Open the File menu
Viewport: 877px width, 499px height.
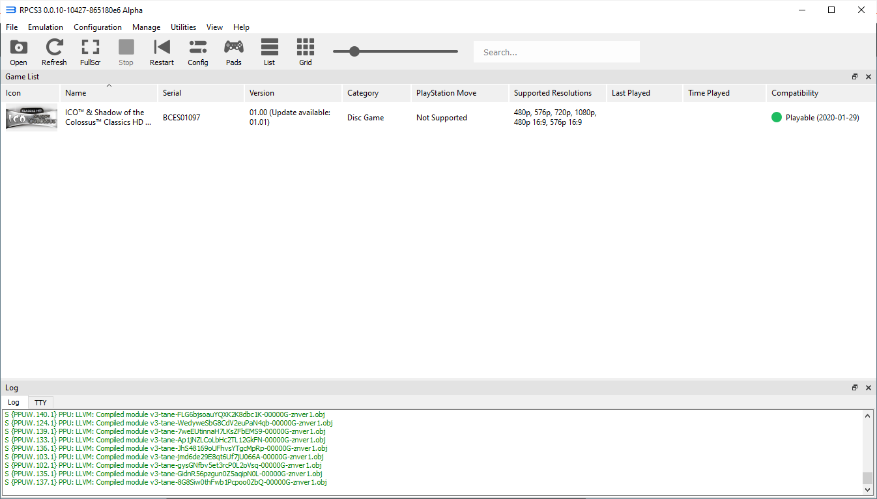coord(12,27)
